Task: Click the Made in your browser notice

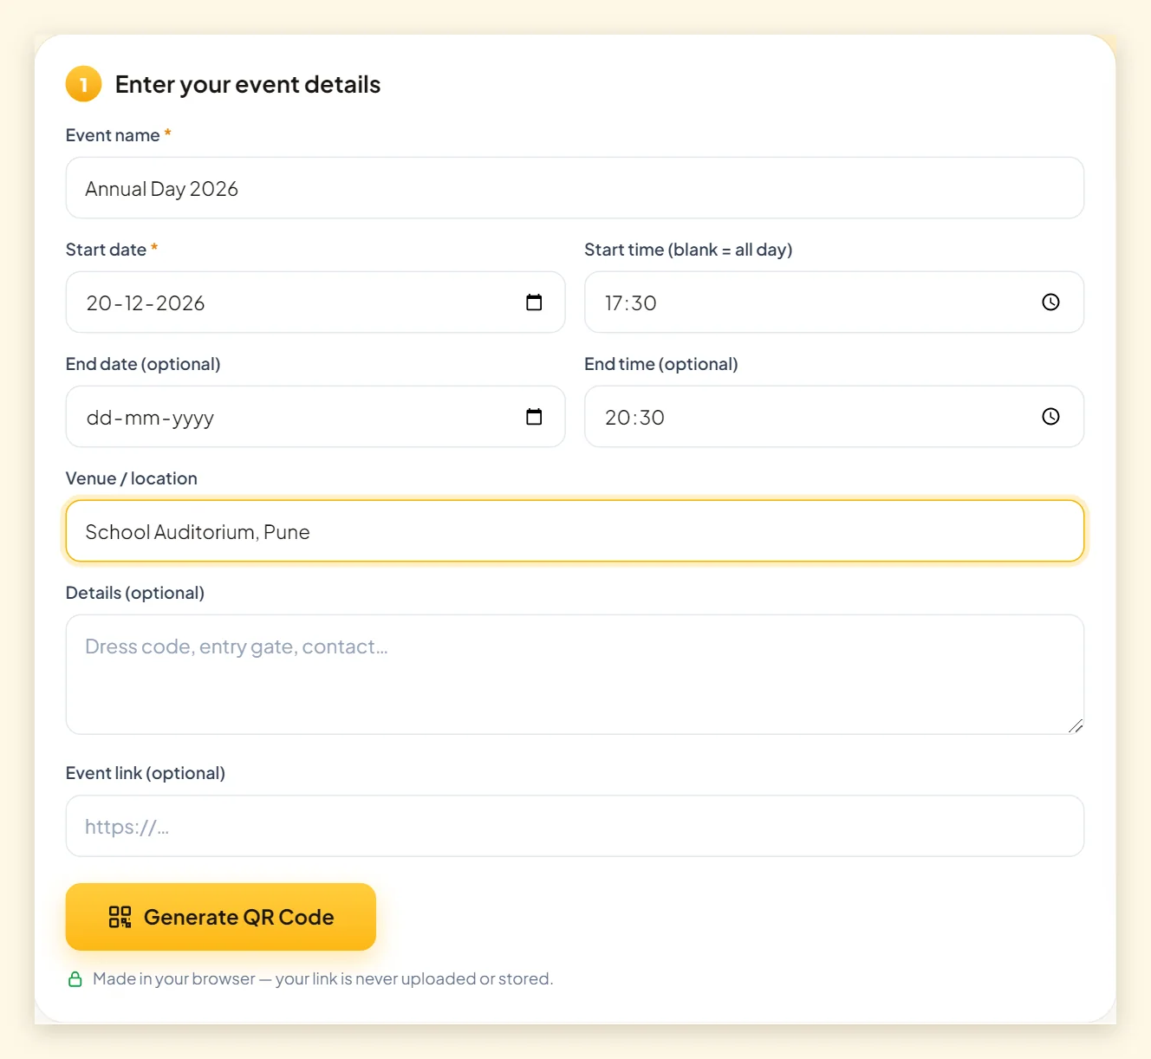Action: tap(322, 978)
